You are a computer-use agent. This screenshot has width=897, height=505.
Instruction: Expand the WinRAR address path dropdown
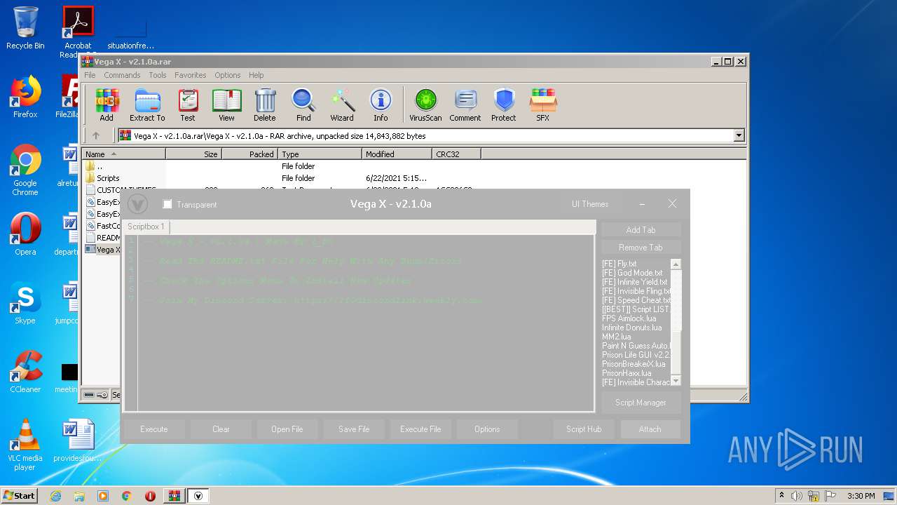(739, 136)
